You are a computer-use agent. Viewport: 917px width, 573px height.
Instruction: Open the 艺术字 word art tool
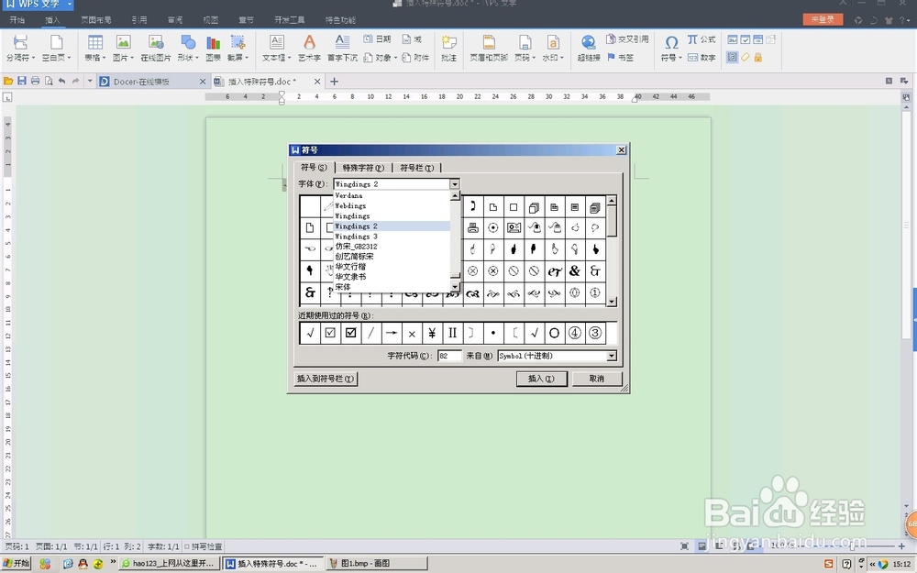tap(309, 48)
